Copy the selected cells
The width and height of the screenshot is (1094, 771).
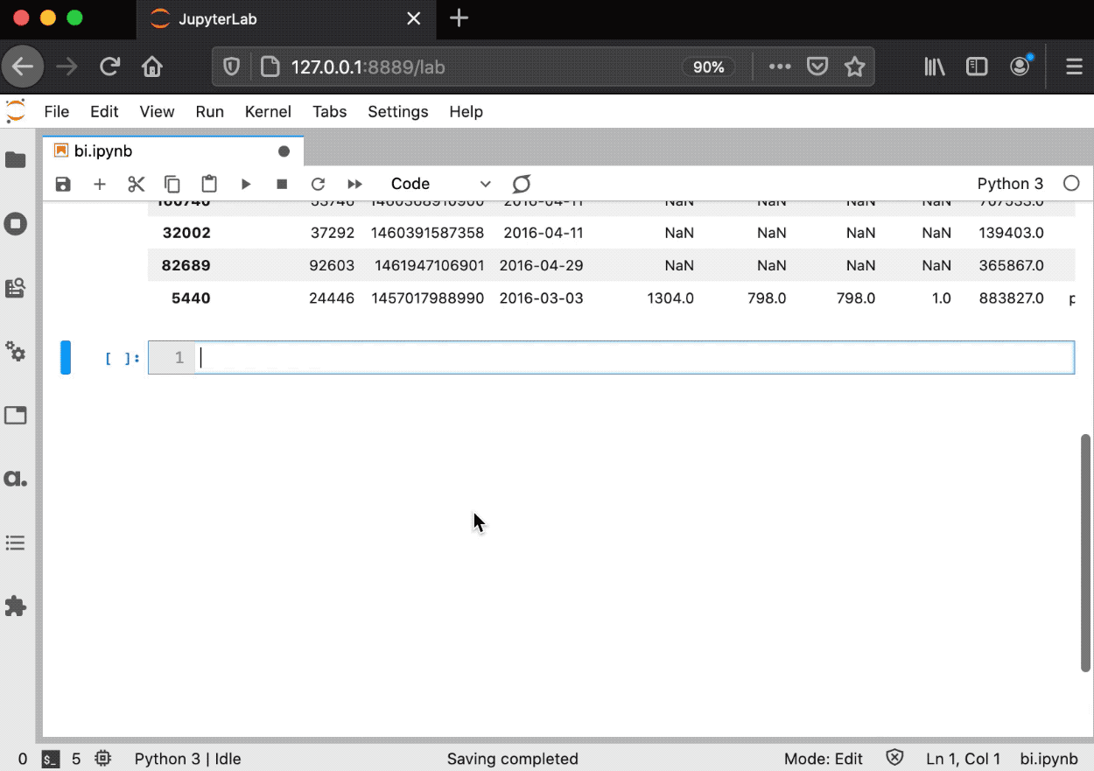pyautogui.click(x=172, y=184)
